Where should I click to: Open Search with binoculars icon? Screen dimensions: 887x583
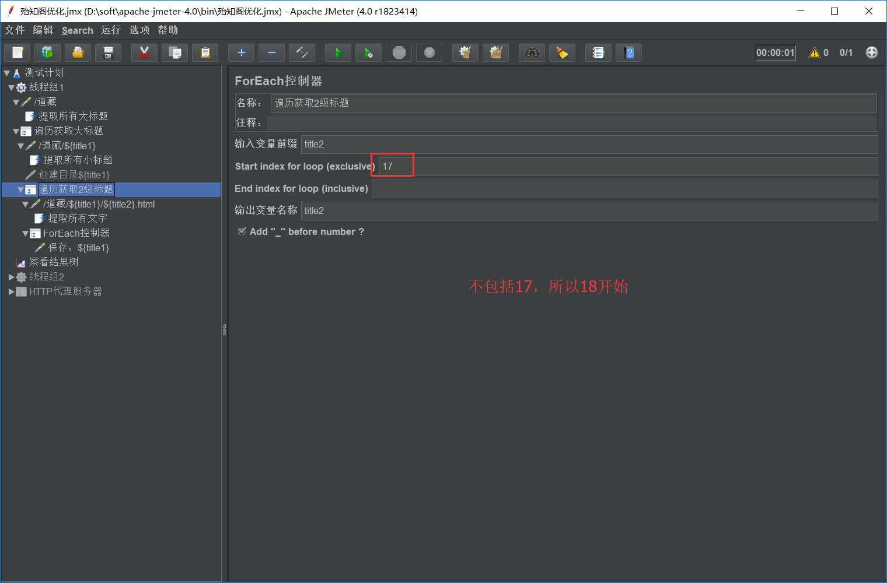[532, 52]
